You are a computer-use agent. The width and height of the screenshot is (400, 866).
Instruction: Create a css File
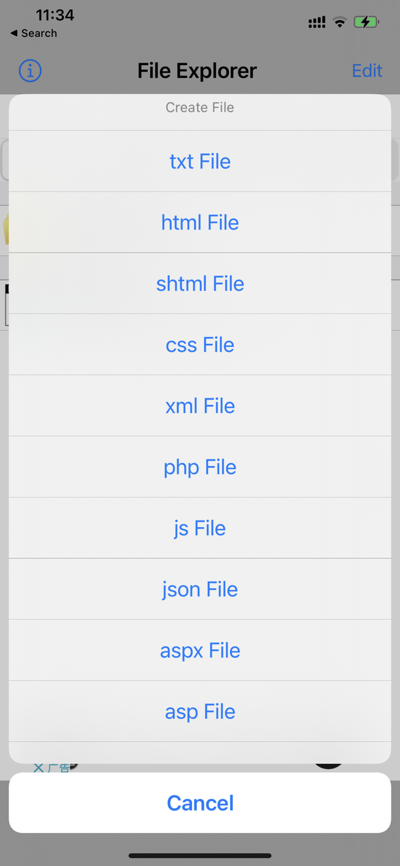pos(200,345)
